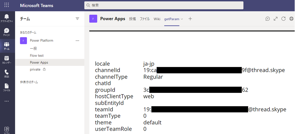
Task: Click the userTeamRole label
Action: (113, 129)
